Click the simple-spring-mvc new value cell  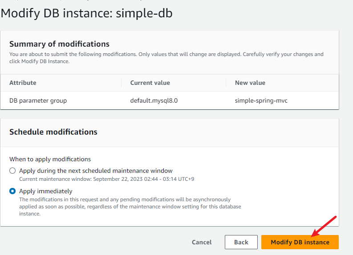(261, 100)
